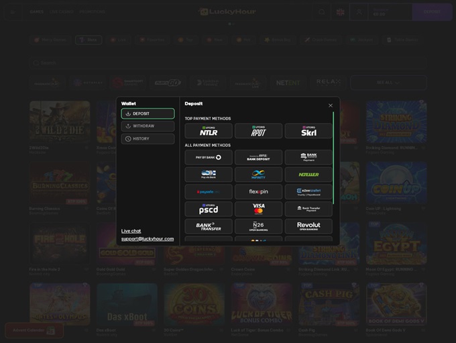The height and width of the screenshot is (343, 456).
Task: Click the support@luckyhour.com email link
Action: click(148, 239)
